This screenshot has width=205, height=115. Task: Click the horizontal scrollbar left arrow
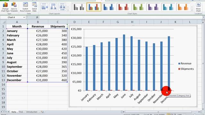click(124, 112)
